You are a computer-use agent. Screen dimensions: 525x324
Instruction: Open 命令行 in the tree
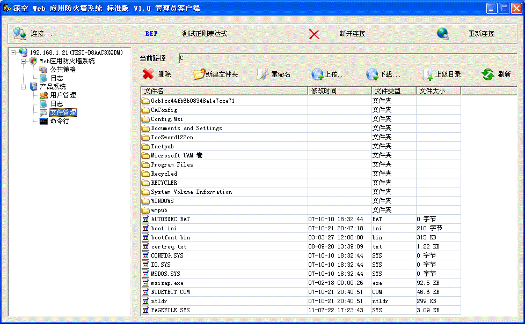pyautogui.click(x=60, y=121)
